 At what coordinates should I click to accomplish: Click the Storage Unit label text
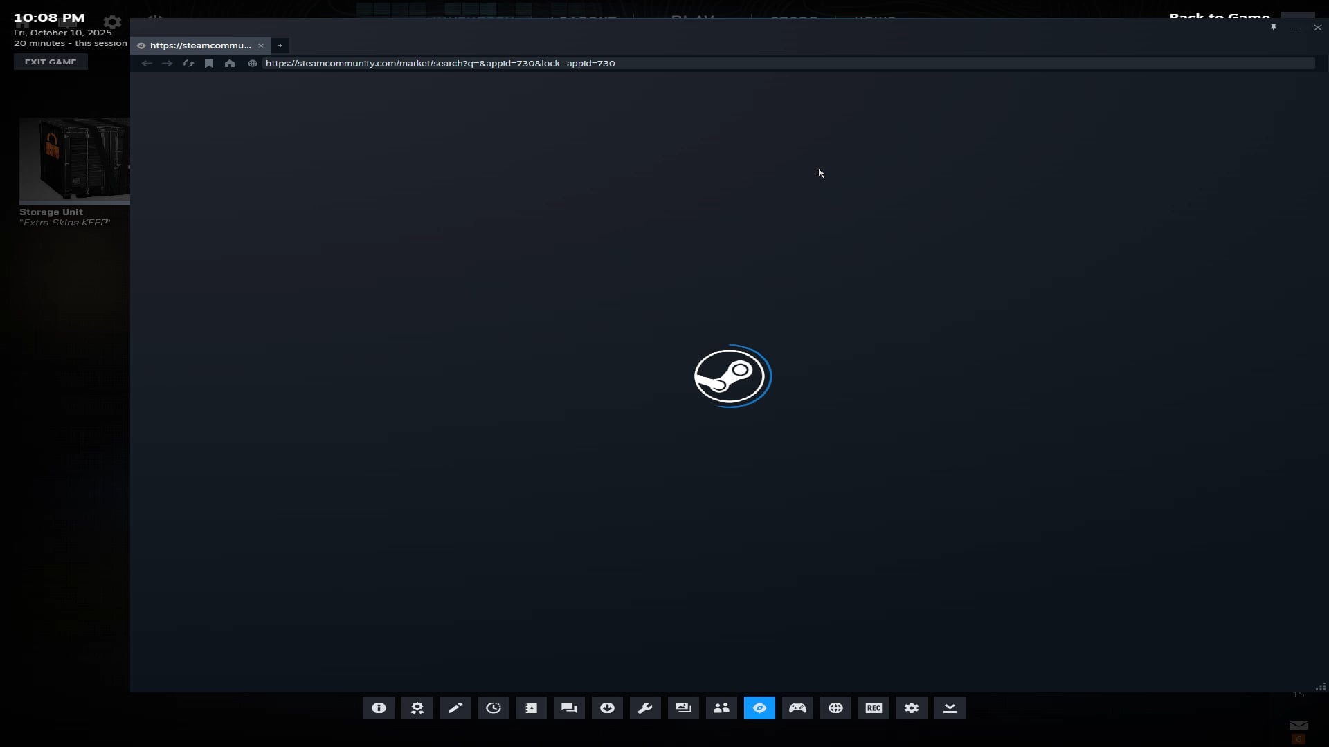51,212
